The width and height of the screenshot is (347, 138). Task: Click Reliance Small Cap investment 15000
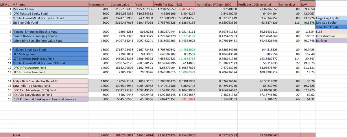[99, 50]
